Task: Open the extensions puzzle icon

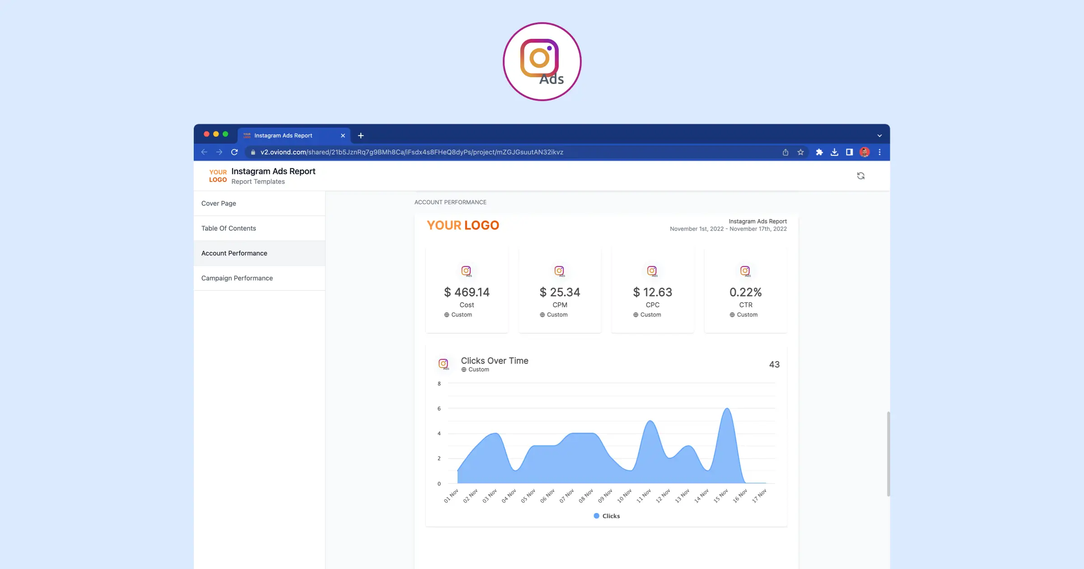Action: click(x=819, y=152)
